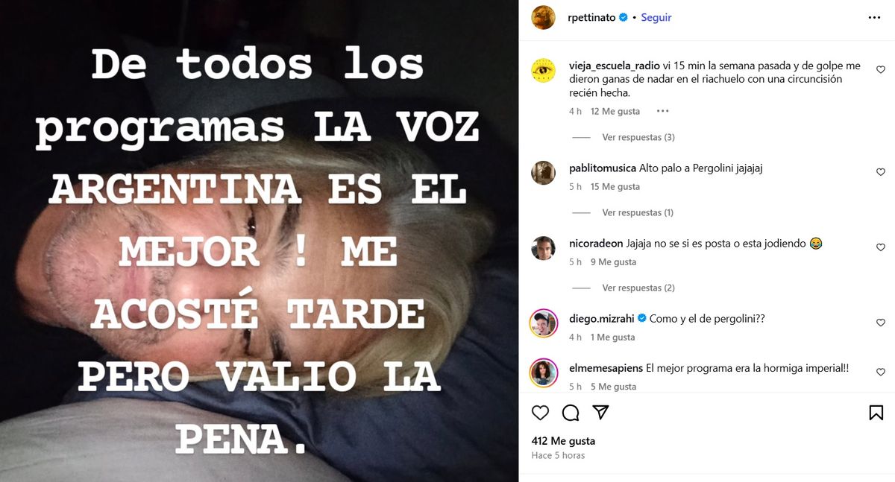
Task: Like diego.mizrahi's comment
Action: 880,323
